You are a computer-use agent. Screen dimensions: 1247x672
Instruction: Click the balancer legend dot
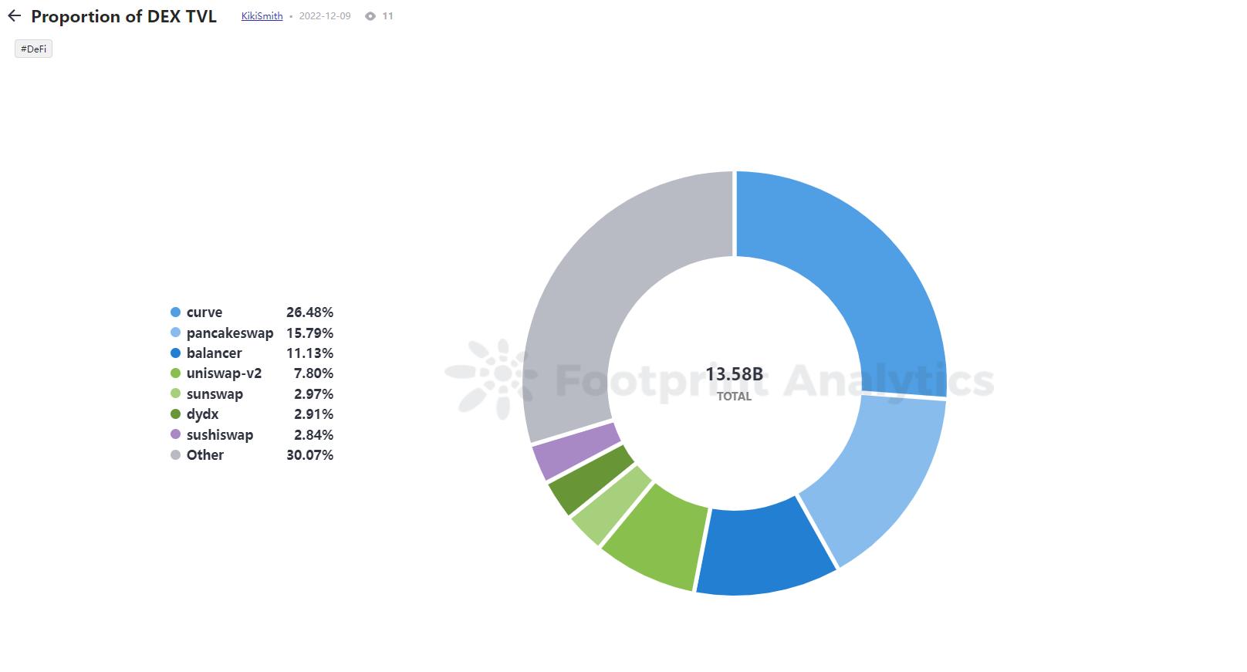(x=176, y=353)
